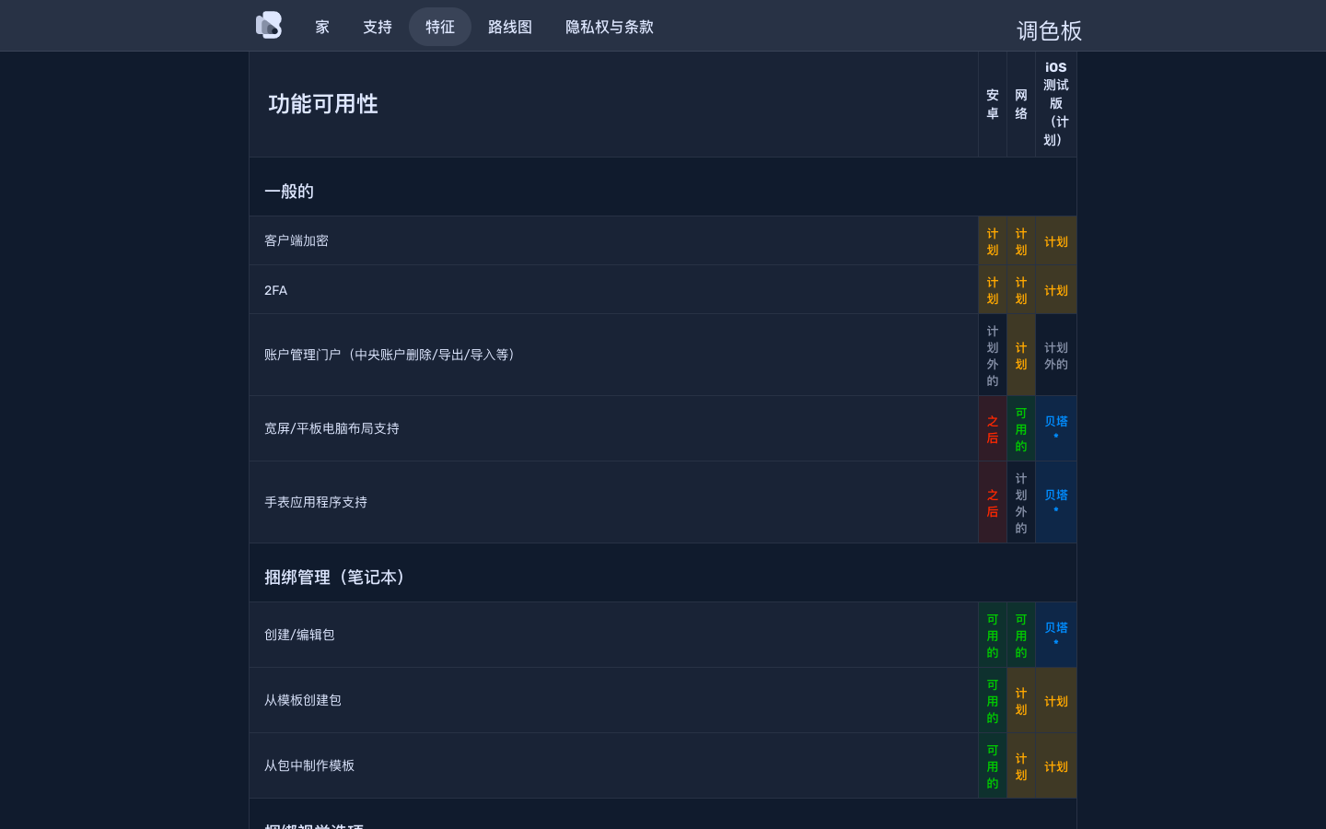1326x829 pixels.
Task: Click iOS 贝塔 badge for 宽屏/平板电脑布局支持
Action: click(1056, 428)
